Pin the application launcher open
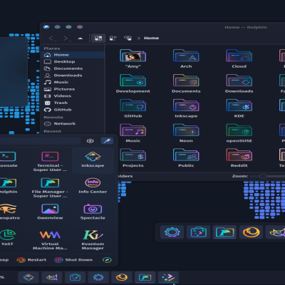The height and width of the screenshot is (285, 285). 107,141
